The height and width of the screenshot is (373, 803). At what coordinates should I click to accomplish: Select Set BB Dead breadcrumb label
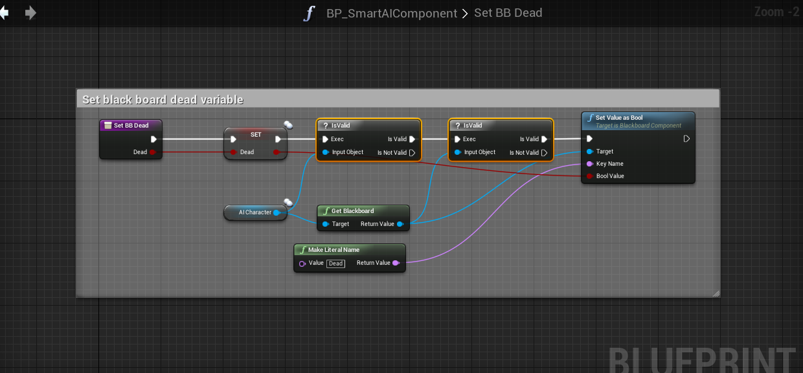508,14
